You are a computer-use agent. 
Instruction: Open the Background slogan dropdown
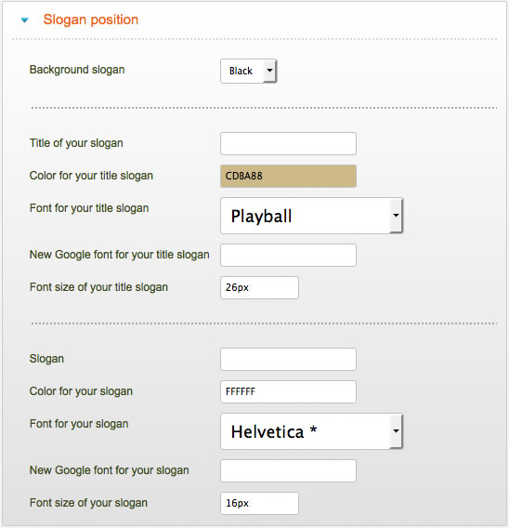[x=248, y=71]
